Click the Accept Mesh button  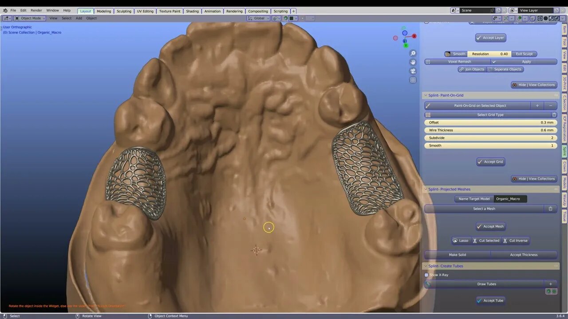[490, 226]
